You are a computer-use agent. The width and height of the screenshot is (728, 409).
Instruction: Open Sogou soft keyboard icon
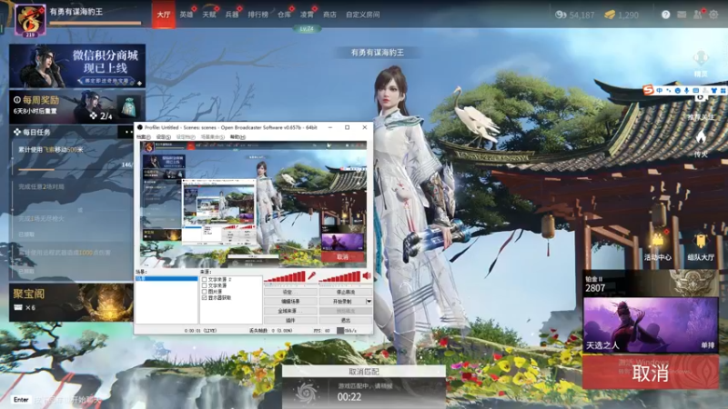click(695, 90)
